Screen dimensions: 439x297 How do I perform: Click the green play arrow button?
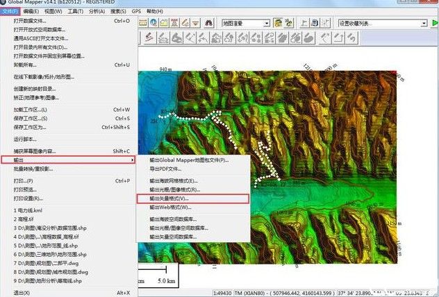[435, 23]
